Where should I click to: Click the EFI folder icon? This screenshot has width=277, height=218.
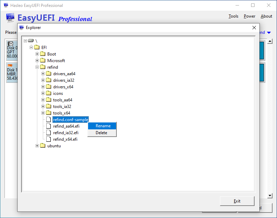[x=37, y=47]
